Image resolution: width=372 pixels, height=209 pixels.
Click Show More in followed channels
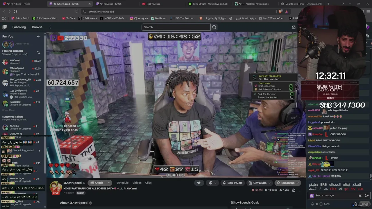tap(8, 110)
